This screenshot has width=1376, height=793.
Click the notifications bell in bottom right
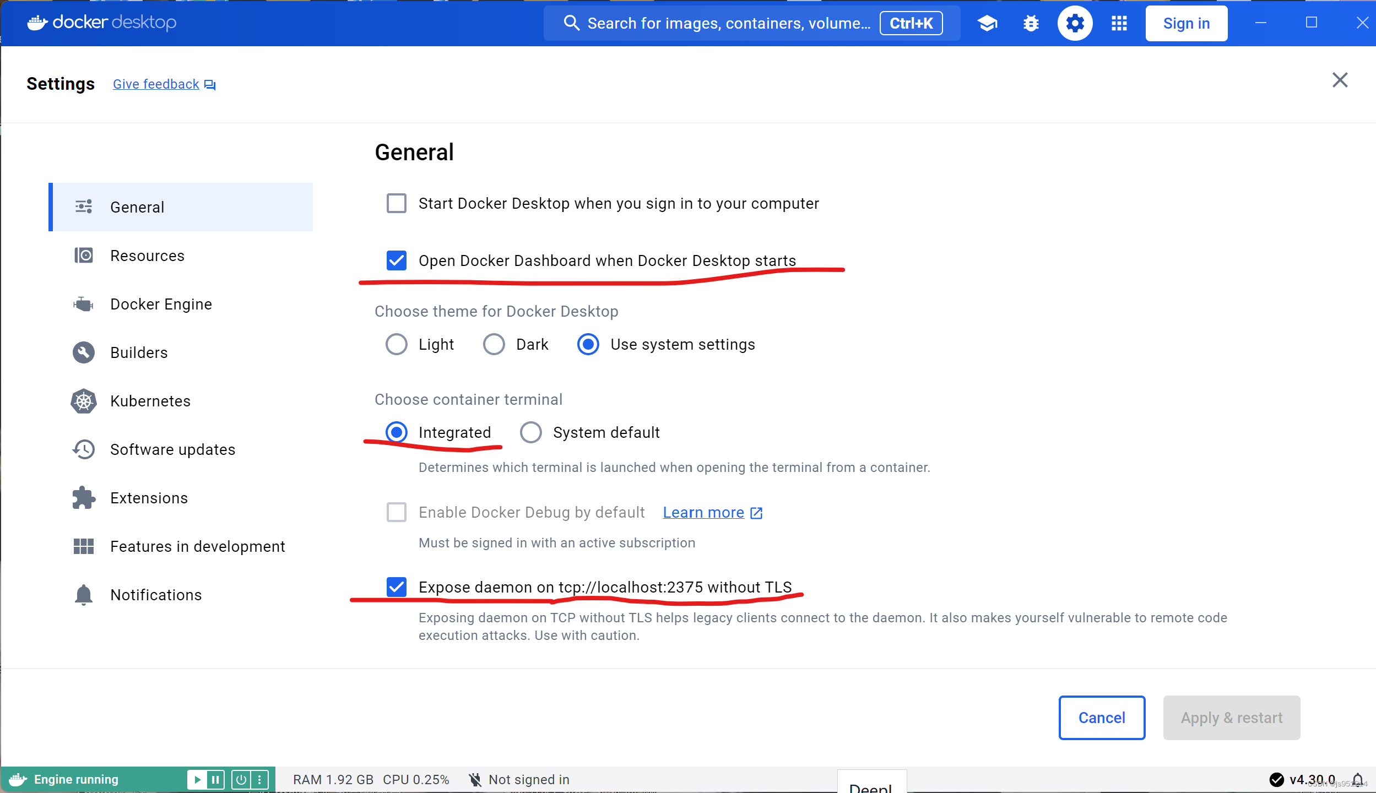click(1357, 779)
